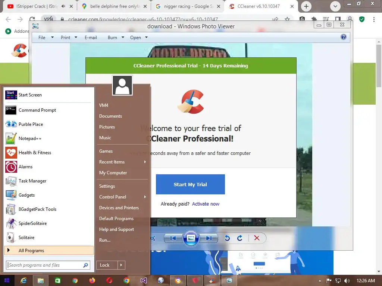Click the Lock button
The width and height of the screenshot is (382, 286).
coord(107,265)
